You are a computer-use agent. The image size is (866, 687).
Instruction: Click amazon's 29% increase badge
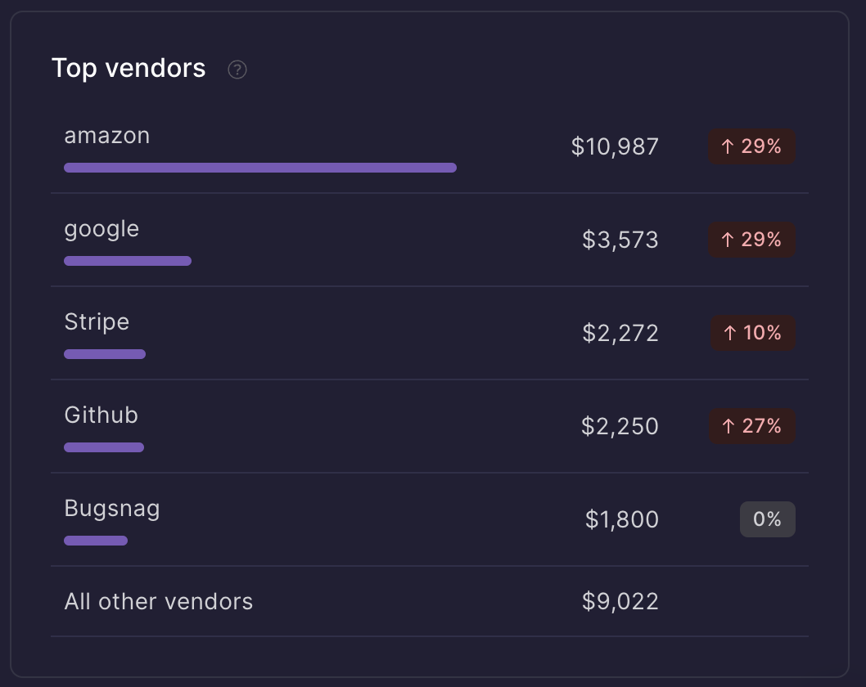751,147
